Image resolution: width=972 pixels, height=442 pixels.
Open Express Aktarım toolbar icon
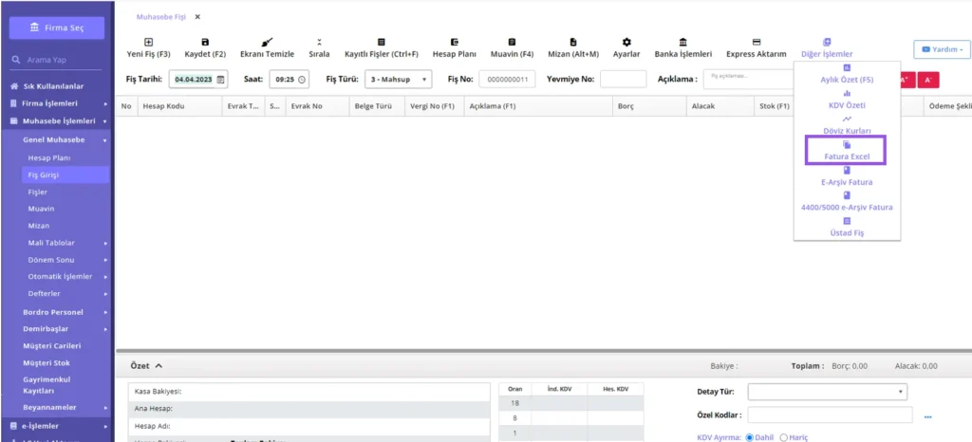[x=756, y=42]
